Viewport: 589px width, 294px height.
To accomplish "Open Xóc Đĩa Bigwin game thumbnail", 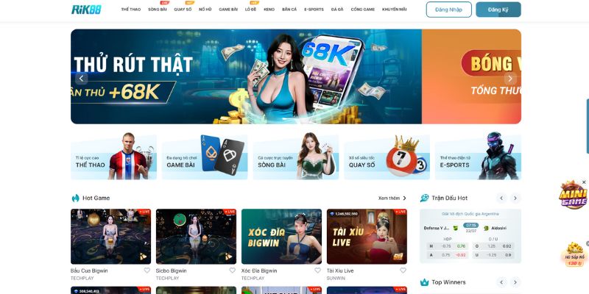I will click(x=281, y=236).
